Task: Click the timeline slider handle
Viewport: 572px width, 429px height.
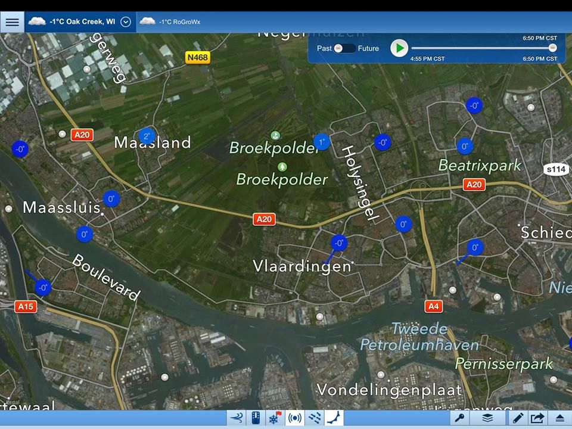Action: [x=552, y=48]
